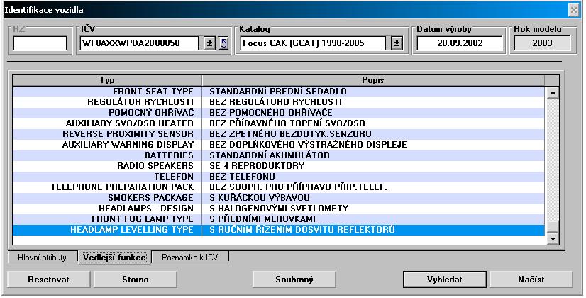Screen dimensions: 586x298
Task: Click the Souhrnný button
Action: (294, 279)
